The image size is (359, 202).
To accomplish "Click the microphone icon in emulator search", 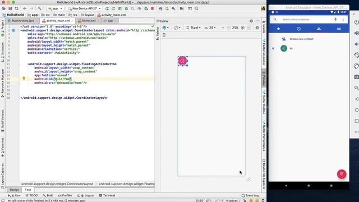I will click(x=335, y=20).
